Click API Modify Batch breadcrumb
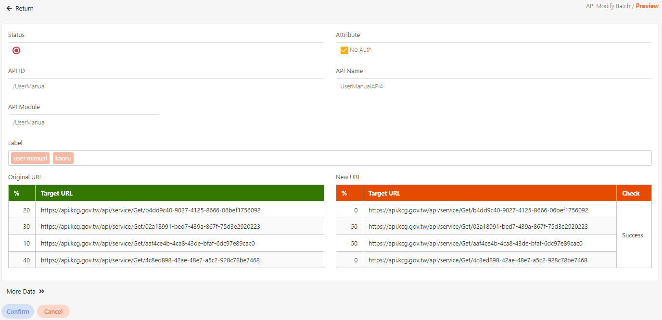Screen dimensions: 662x320 tap(608, 6)
